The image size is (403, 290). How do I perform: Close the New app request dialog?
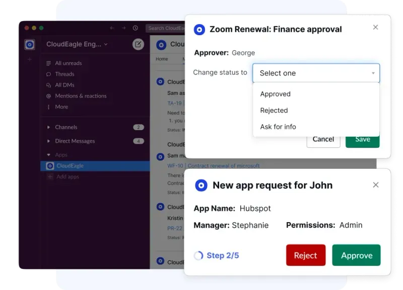(x=375, y=185)
